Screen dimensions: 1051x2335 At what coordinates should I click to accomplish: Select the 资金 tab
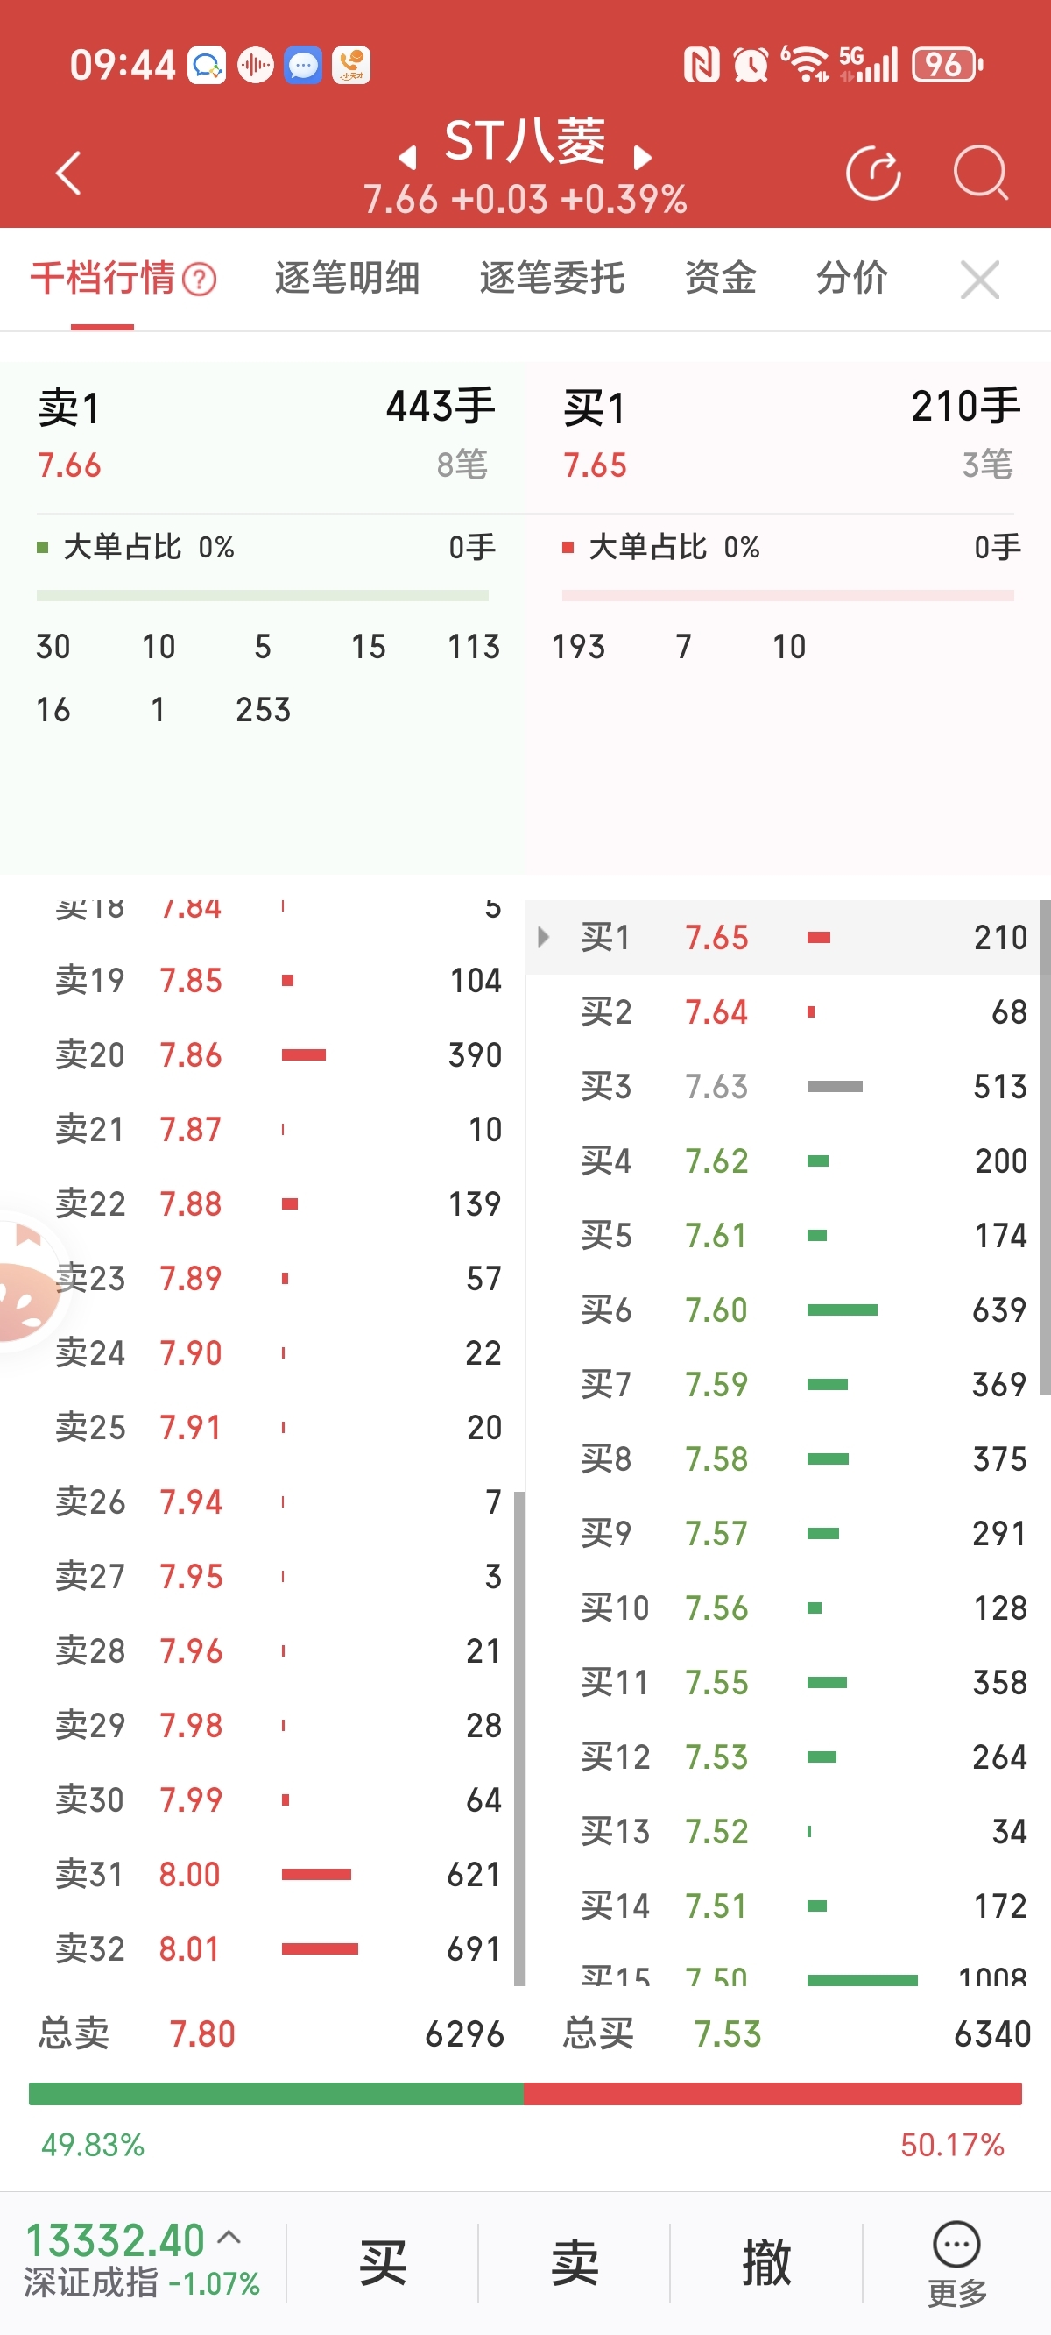[720, 277]
